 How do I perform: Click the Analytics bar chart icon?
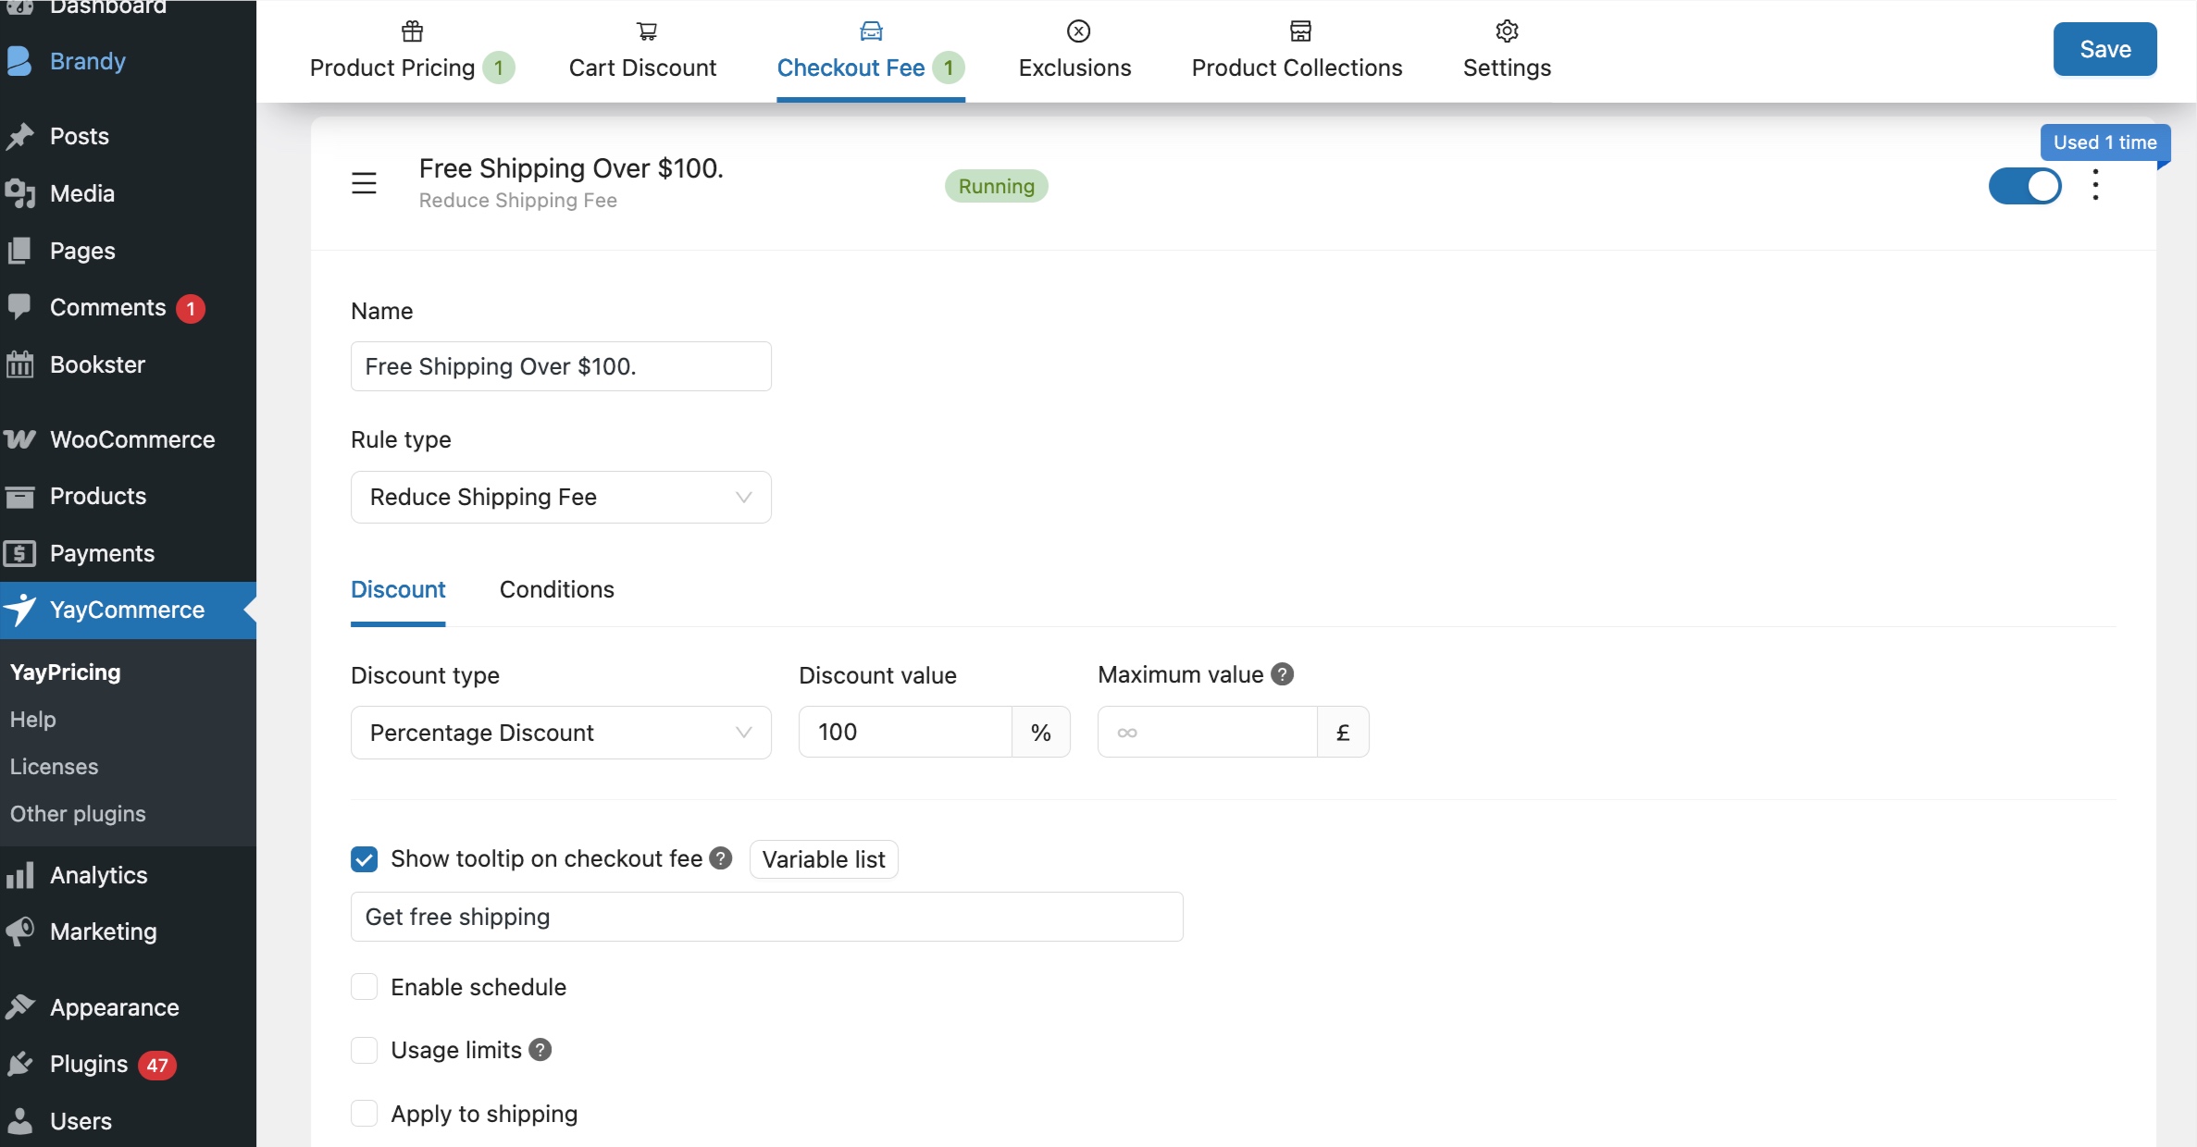(19, 875)
